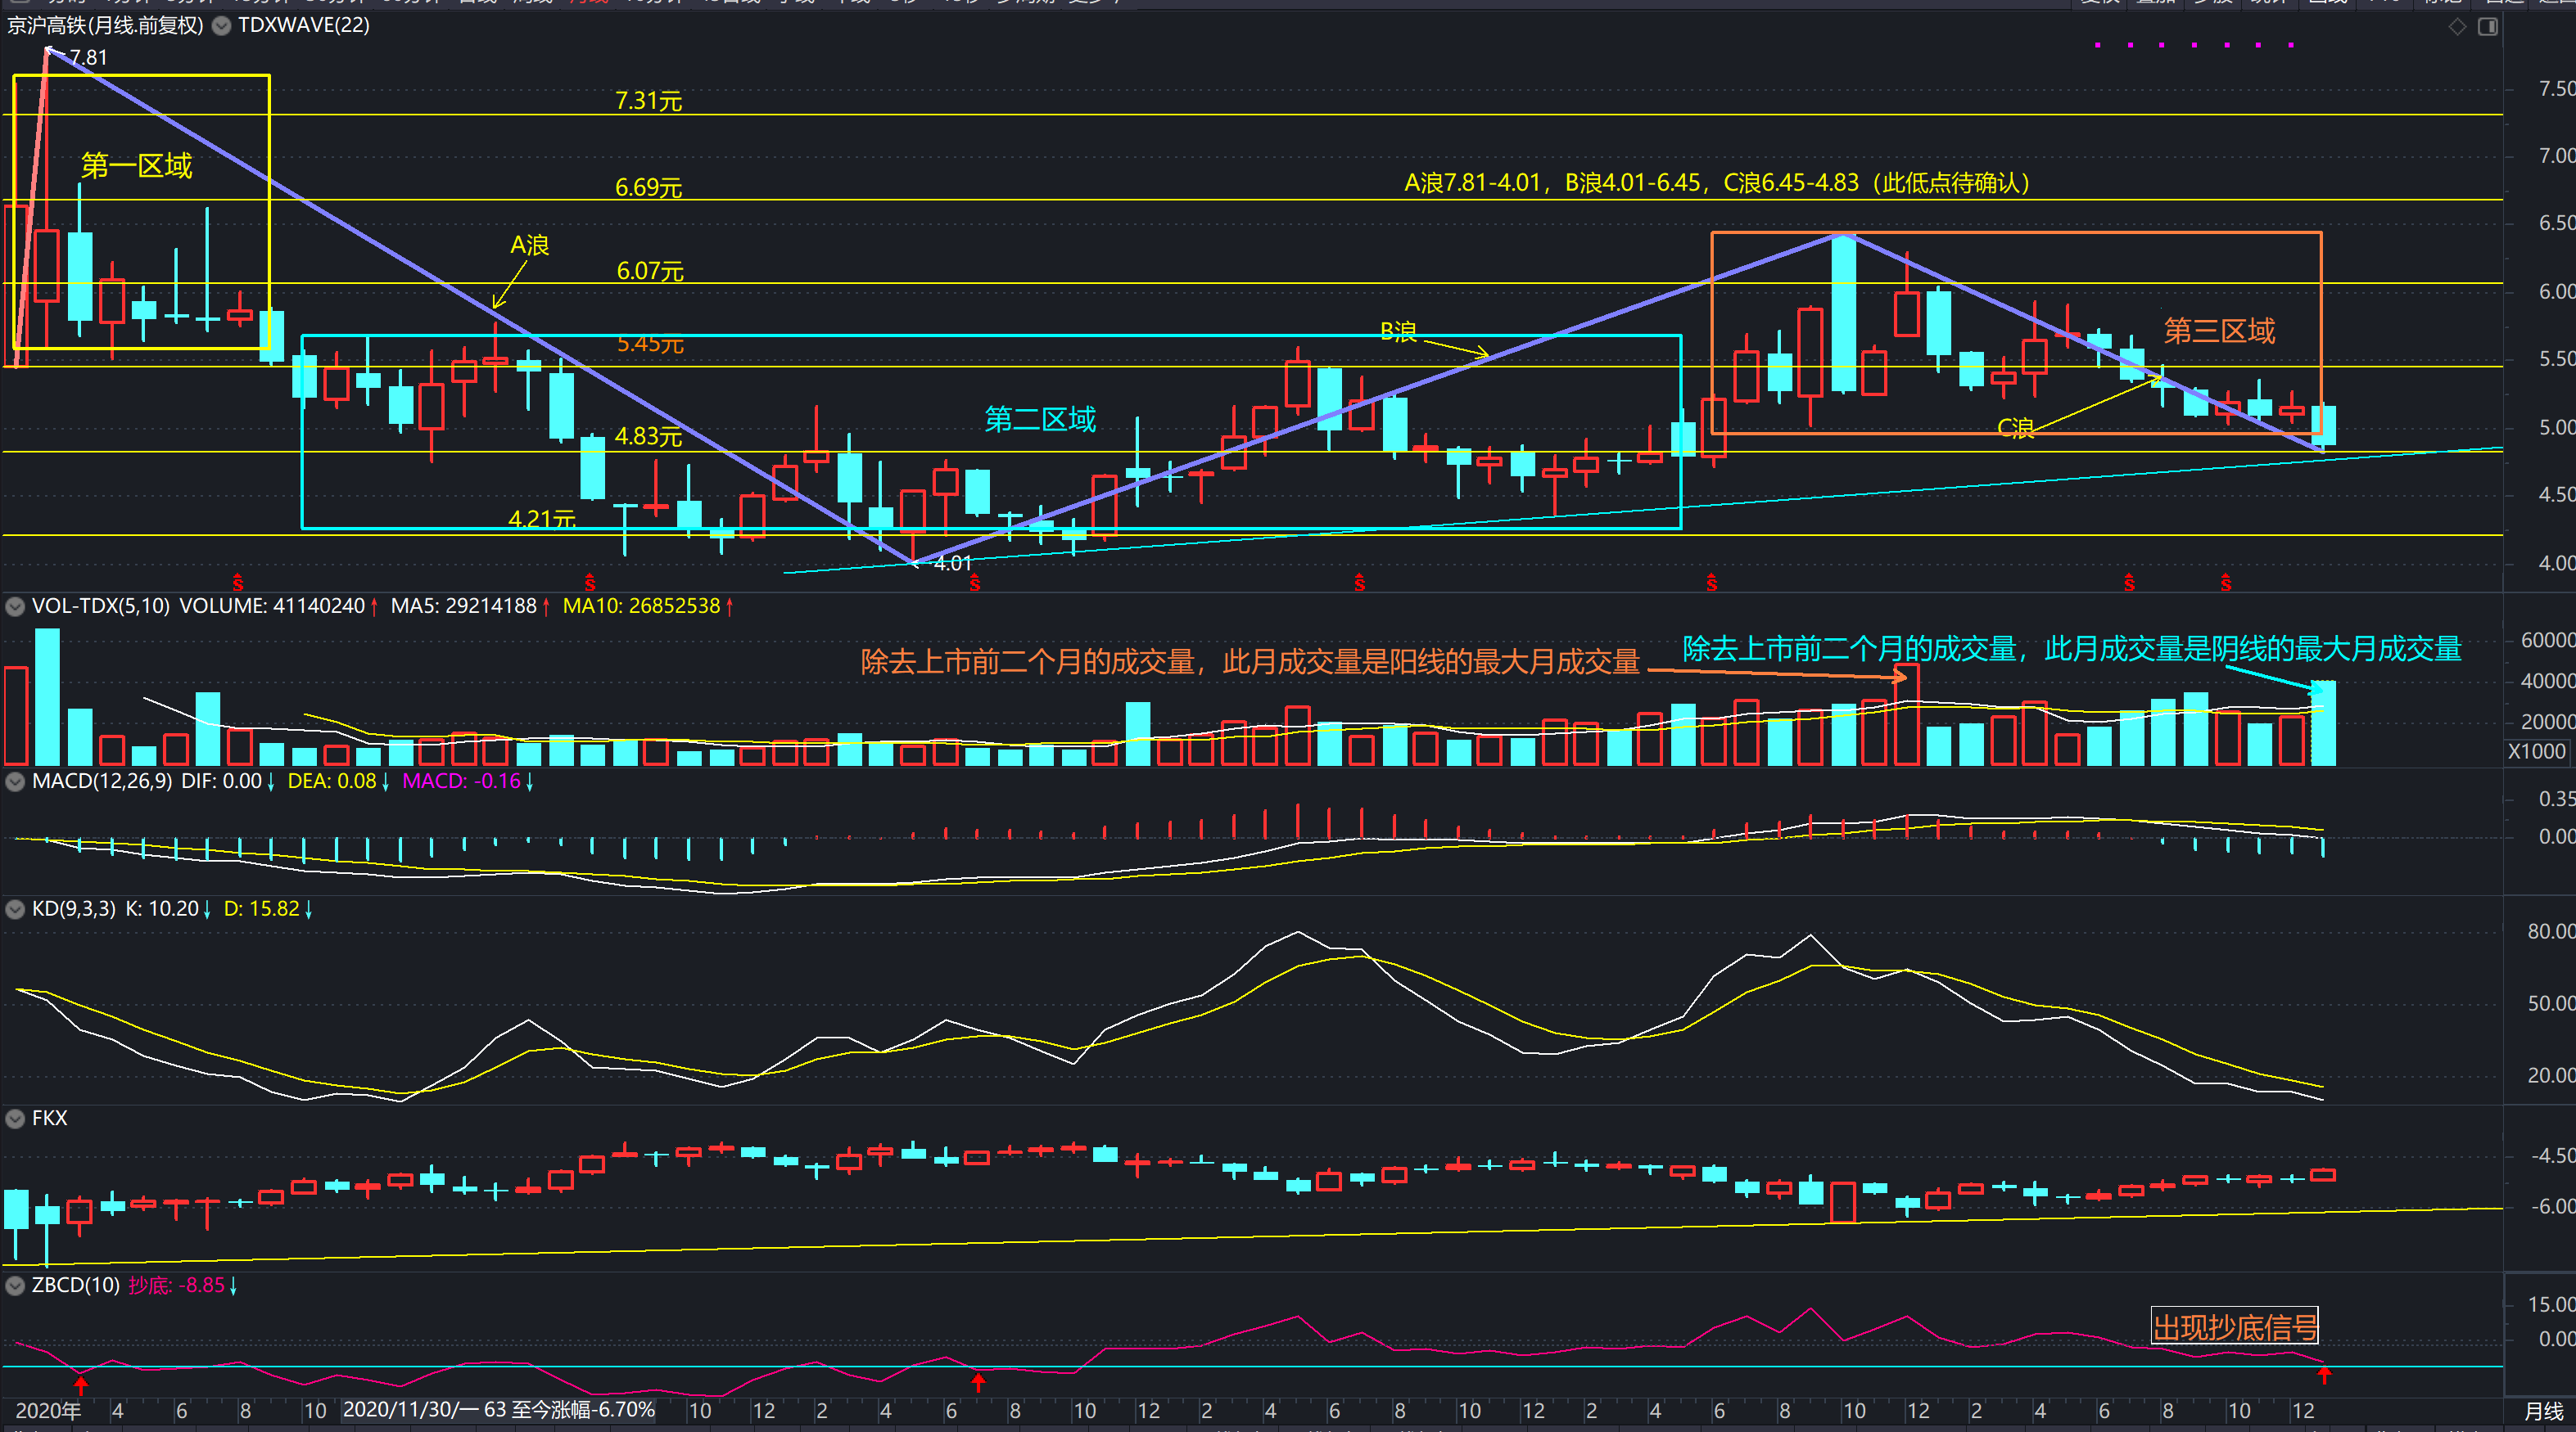Click the diamond marker icon at top right

pos(2457,27)
